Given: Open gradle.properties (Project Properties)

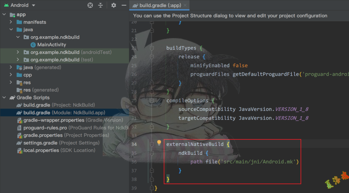Looking at the screenshot, I should [66, 135].
